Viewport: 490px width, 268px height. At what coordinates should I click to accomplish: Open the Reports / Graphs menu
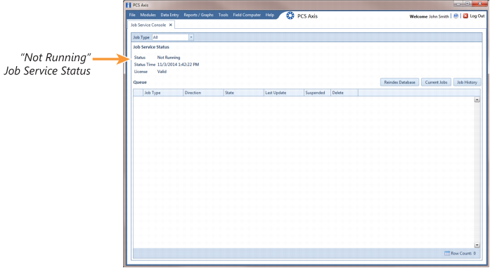(x=198, y=15)
